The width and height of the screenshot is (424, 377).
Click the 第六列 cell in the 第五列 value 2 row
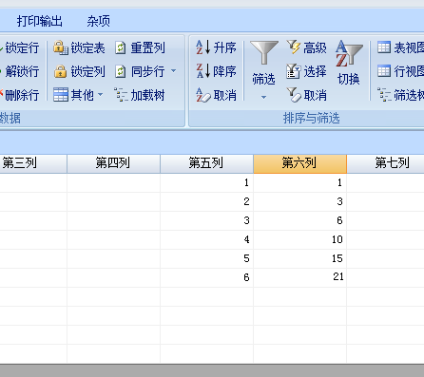(299, 202)
